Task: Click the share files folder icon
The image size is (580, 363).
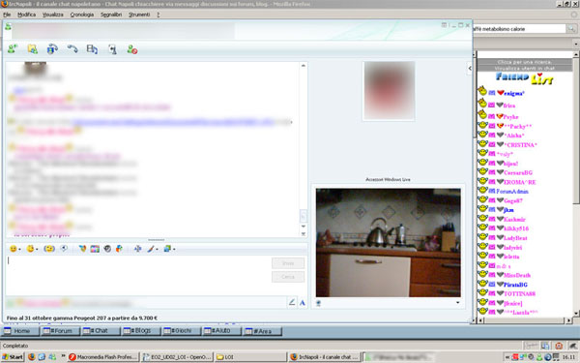Action: (33, 49)
